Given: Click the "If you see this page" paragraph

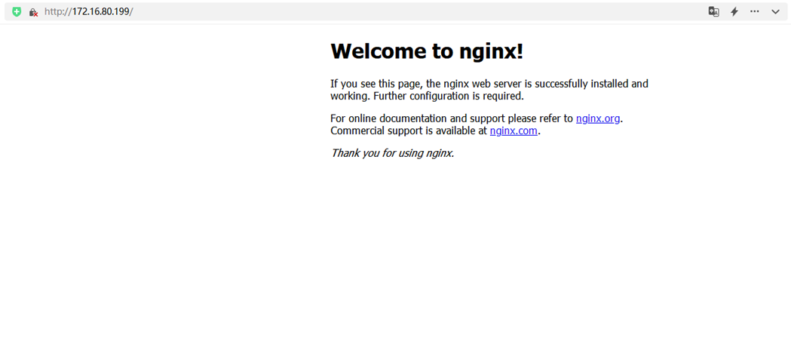Looking at the screenshot, I should click(x=489, y=90).
